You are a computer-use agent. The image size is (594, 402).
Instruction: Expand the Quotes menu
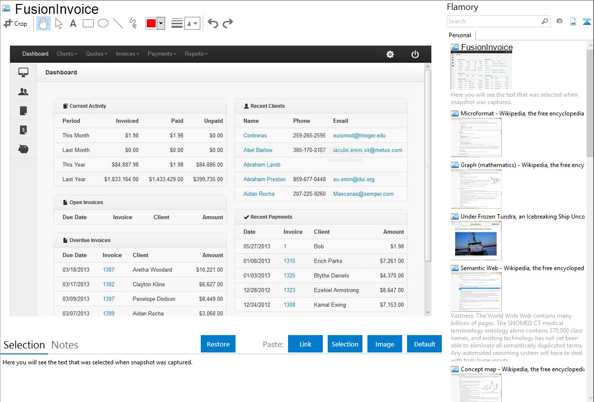pyautogui.click(x=96, y=54)
